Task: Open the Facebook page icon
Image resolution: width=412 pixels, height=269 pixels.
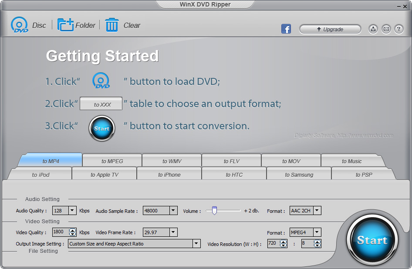Action: 286,29
